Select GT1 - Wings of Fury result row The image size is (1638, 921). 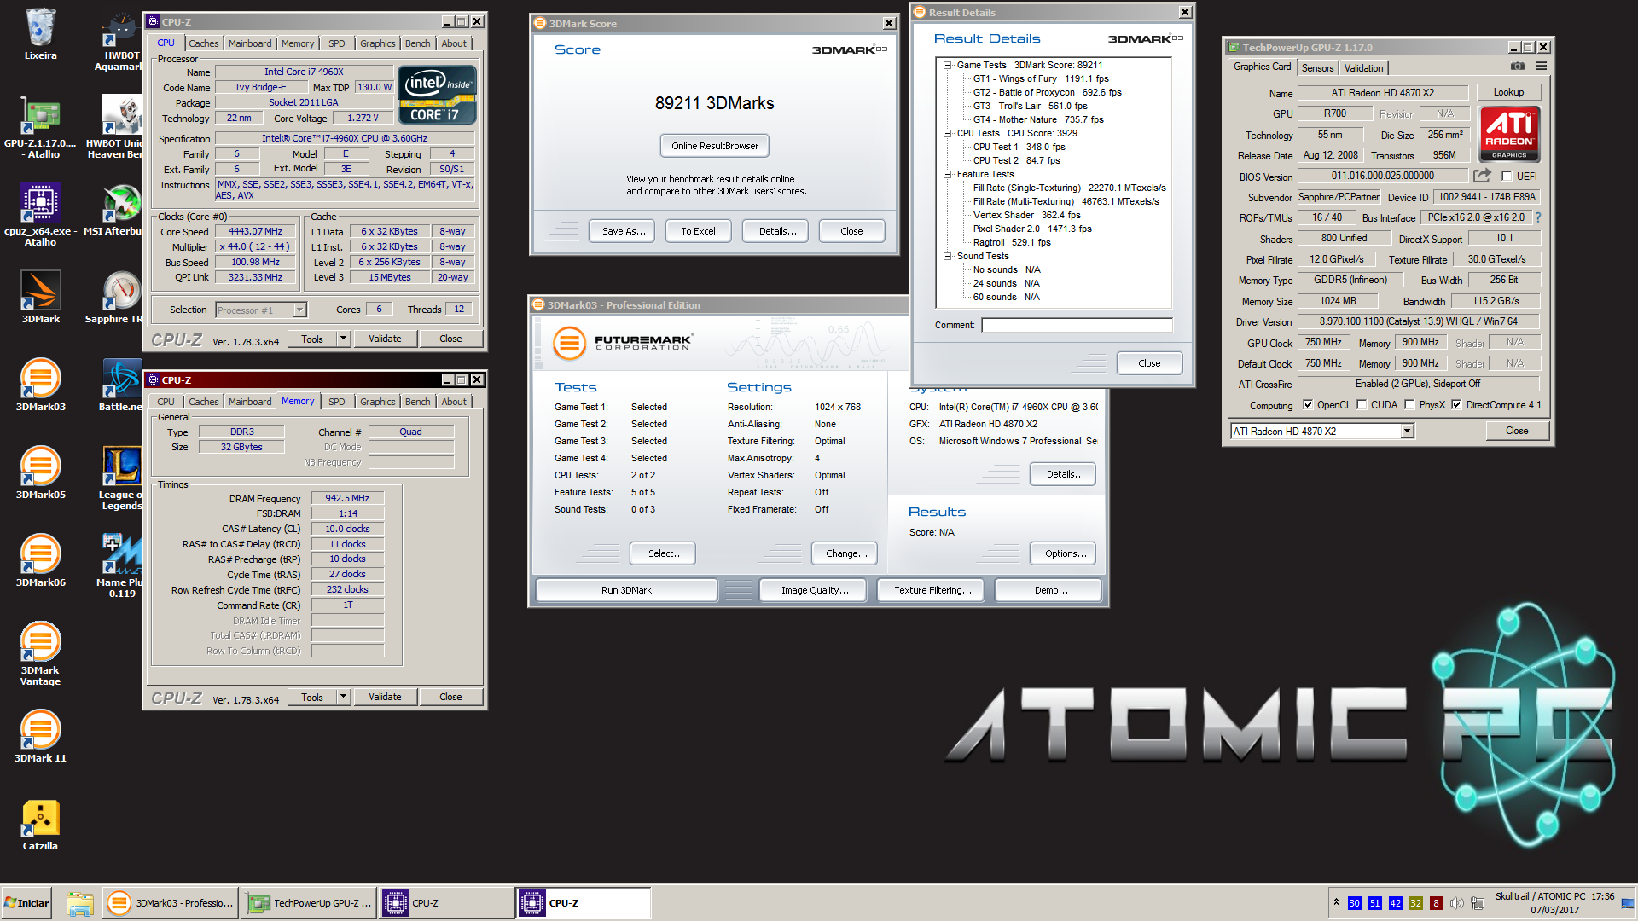(x=1041, y=78)
